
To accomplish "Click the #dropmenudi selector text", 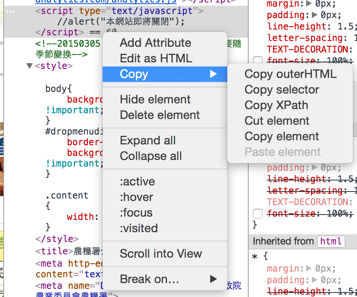I will [x=74, y=131].
